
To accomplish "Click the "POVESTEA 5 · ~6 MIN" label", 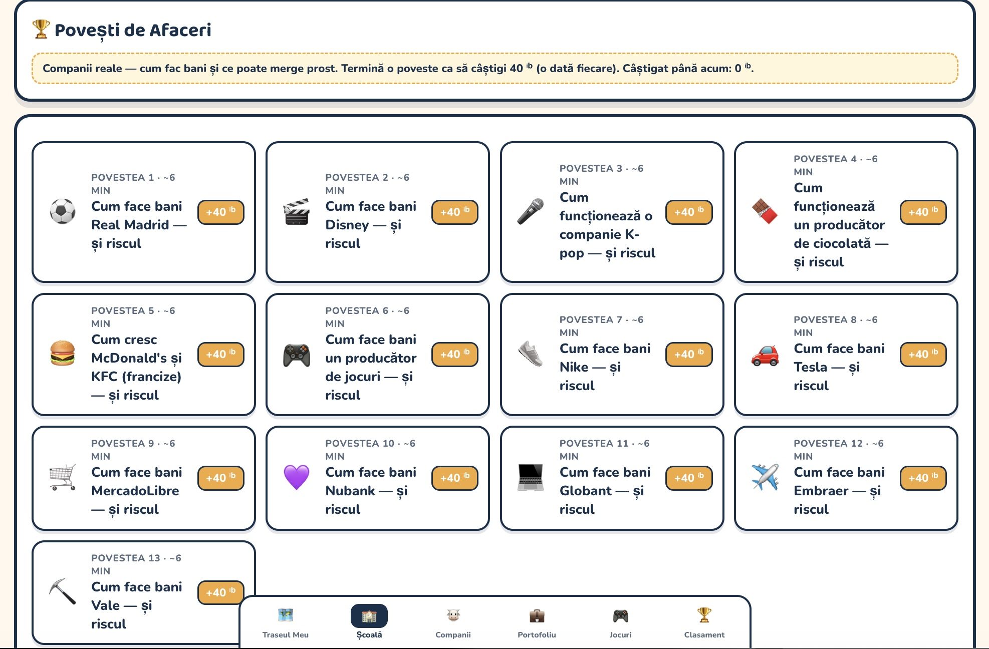I will (x=133, y=317).
